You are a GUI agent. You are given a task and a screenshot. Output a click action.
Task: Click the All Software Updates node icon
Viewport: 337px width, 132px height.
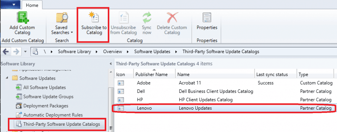pos(19,87)
